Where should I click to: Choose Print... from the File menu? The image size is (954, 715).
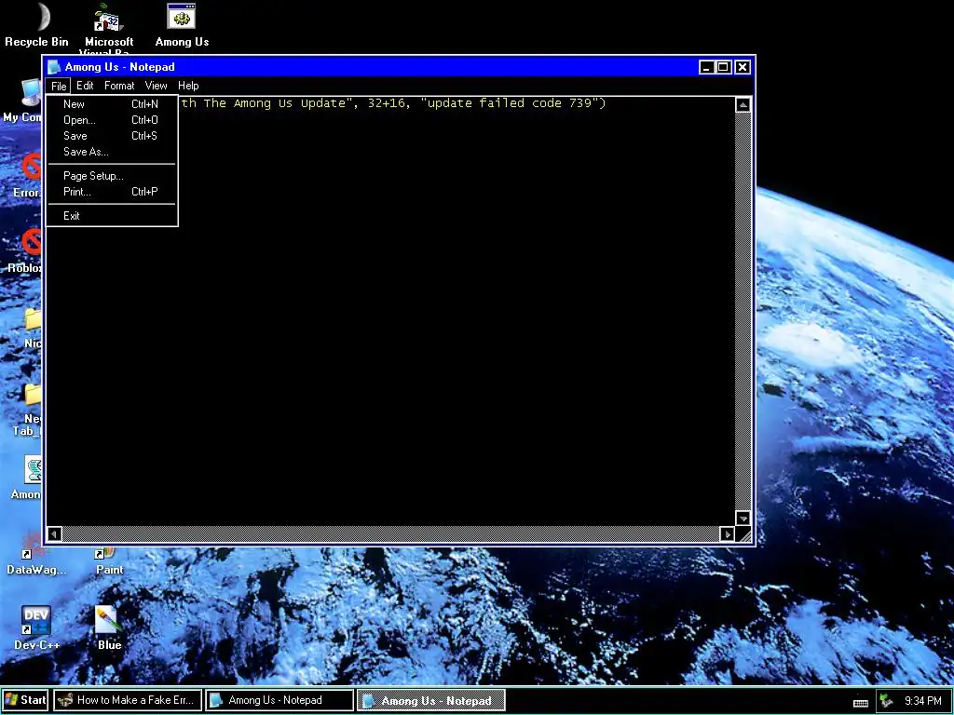(112, 192)
